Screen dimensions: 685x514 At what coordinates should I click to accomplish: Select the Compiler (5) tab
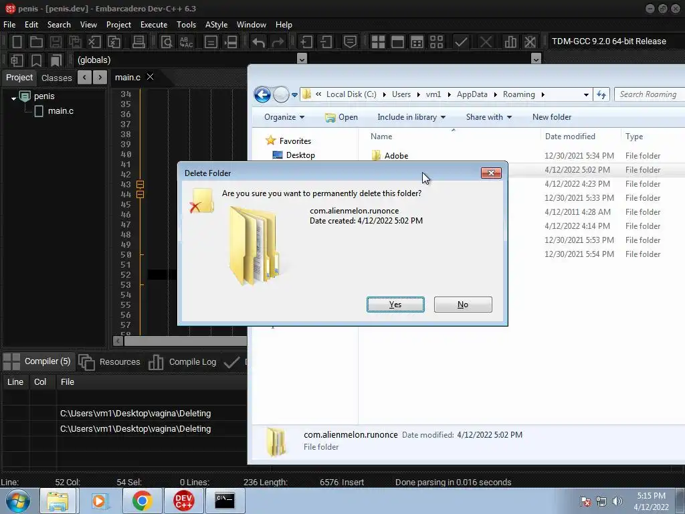point(37,361)
